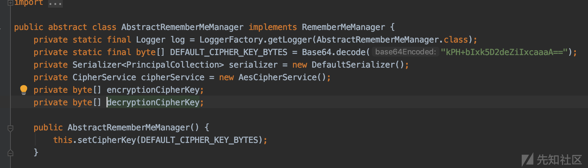Click the watermark logo at bottom right
This screenshot has height=168, width=588.
[x=552, y=160]
